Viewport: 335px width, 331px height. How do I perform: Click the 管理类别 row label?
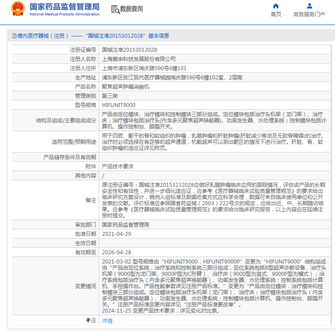click(86, 96)
